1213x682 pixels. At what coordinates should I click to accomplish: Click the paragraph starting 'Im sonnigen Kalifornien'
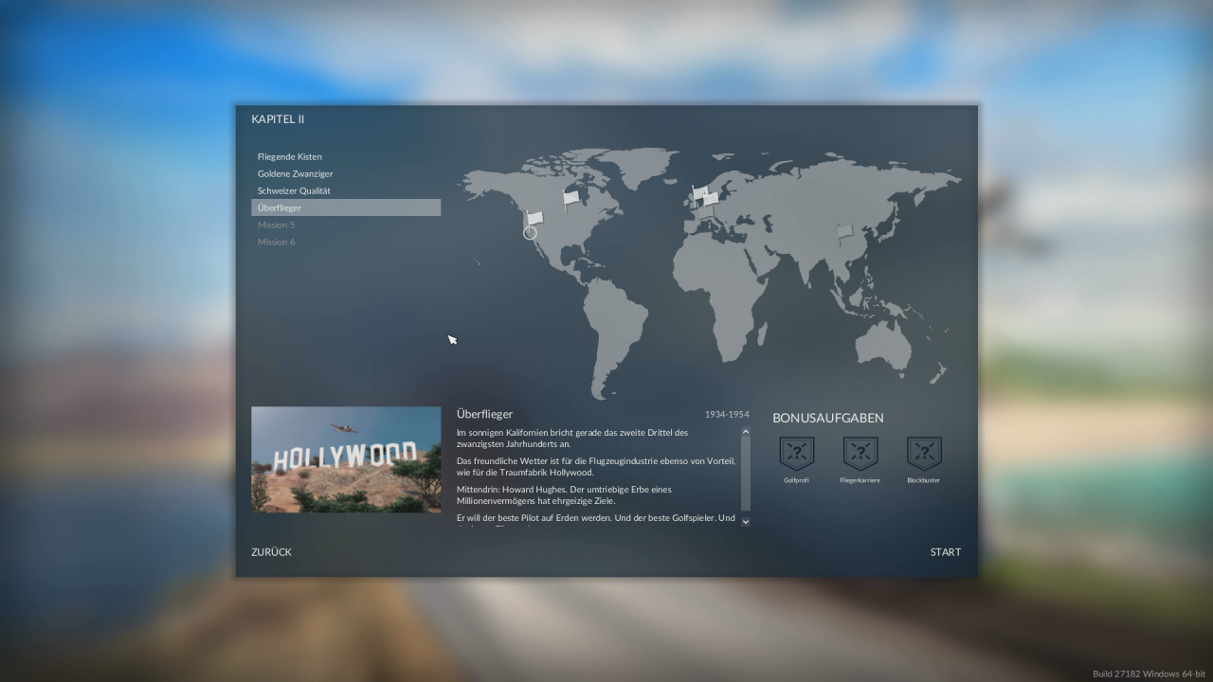tap(572, 438)
